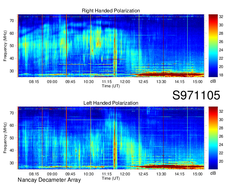Click the 13:30 time tick under Left Handed plot
This screenshot has width=227, height=184.
pos(161,174)
